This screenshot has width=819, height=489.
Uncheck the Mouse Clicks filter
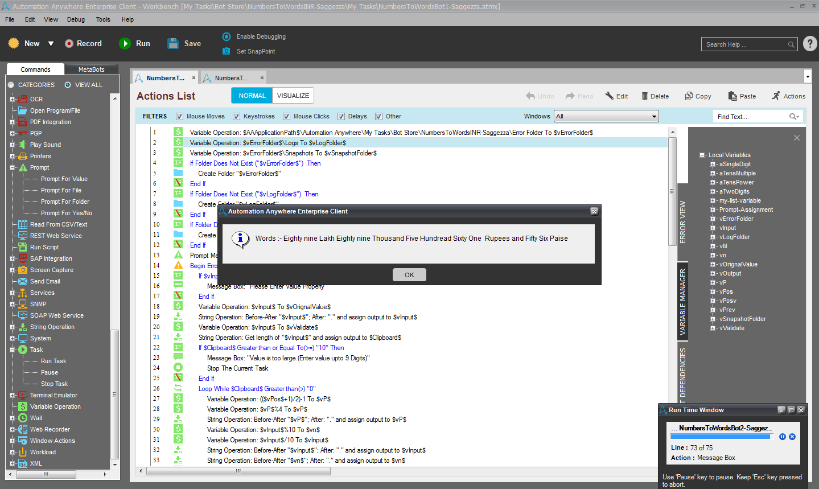[x=287, y=117]
